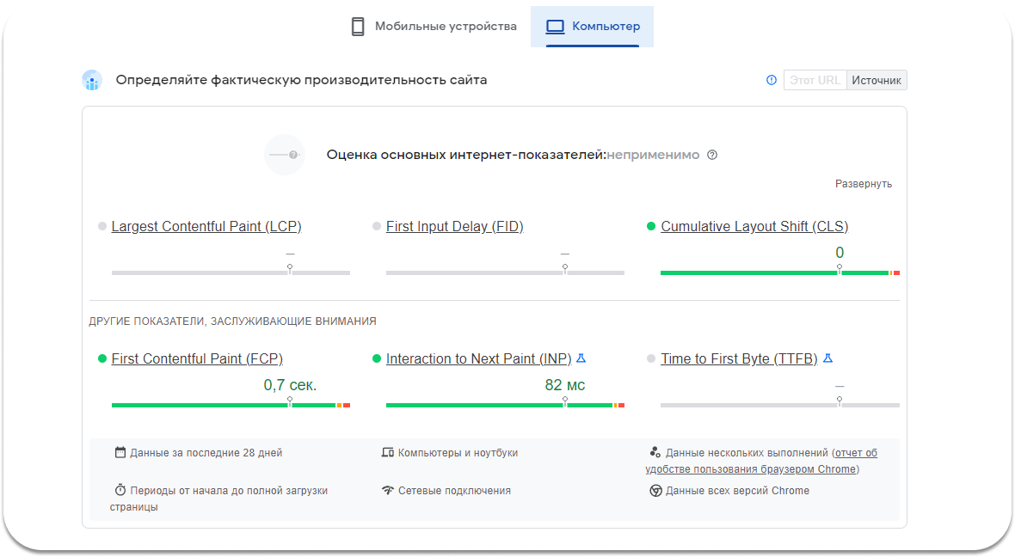This screenshot has height=557, width=1015.
Task: Select the "Этот URL" toggle option
Action: 815,80
